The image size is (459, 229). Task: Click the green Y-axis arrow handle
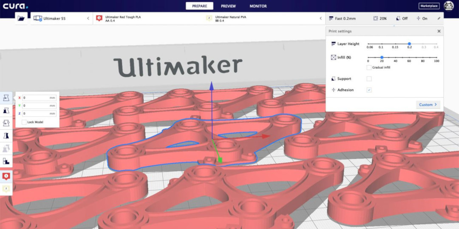pos(220,160)
